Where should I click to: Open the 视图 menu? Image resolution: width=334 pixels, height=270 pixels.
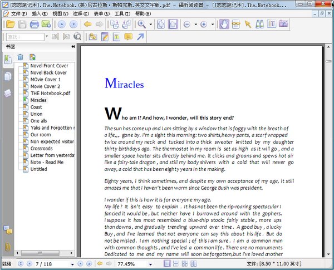(x=60, y=14)
